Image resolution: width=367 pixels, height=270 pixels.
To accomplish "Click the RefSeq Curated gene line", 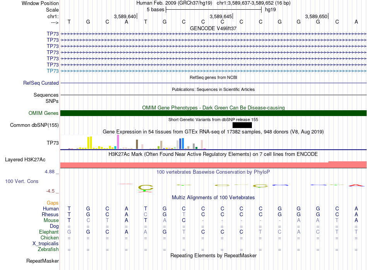I will click(x=214, y=83).
